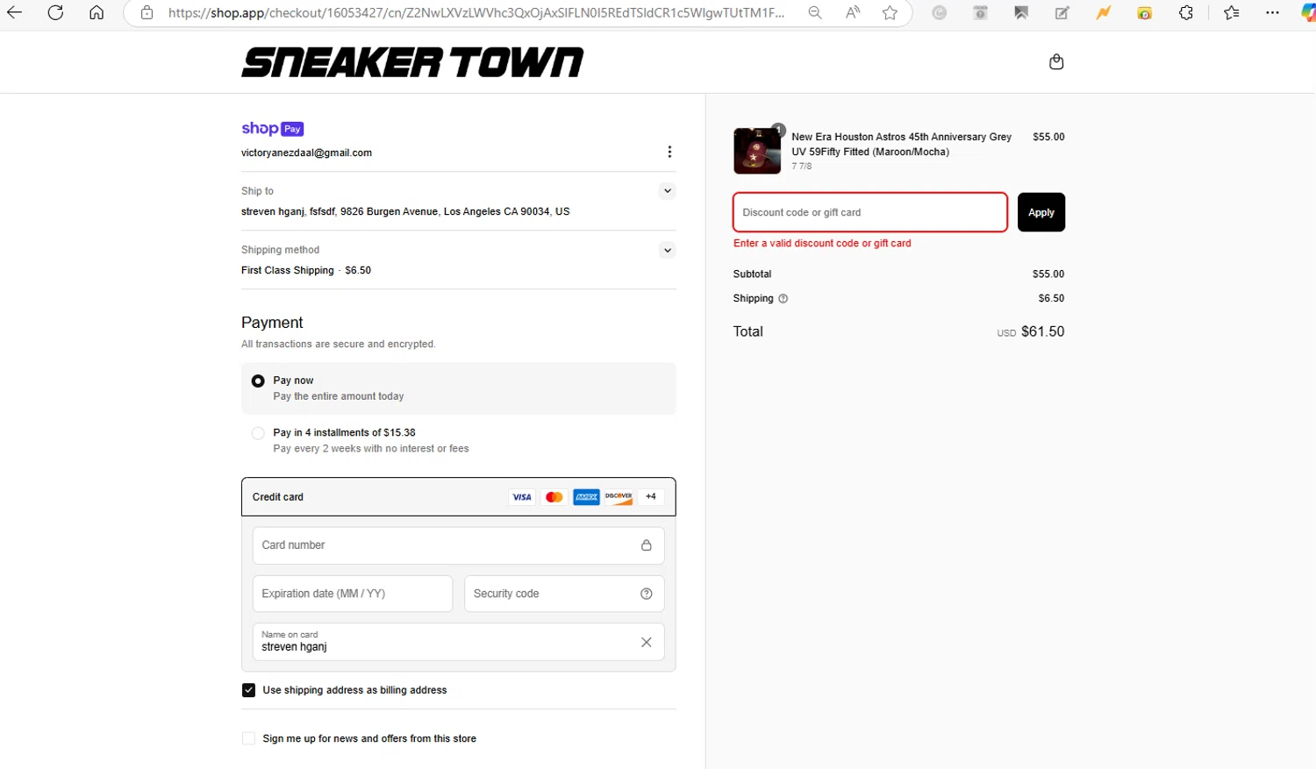The image size is (1316, 769).
Task: Open the Favorites list icon
Action: tap(1232, 12)
